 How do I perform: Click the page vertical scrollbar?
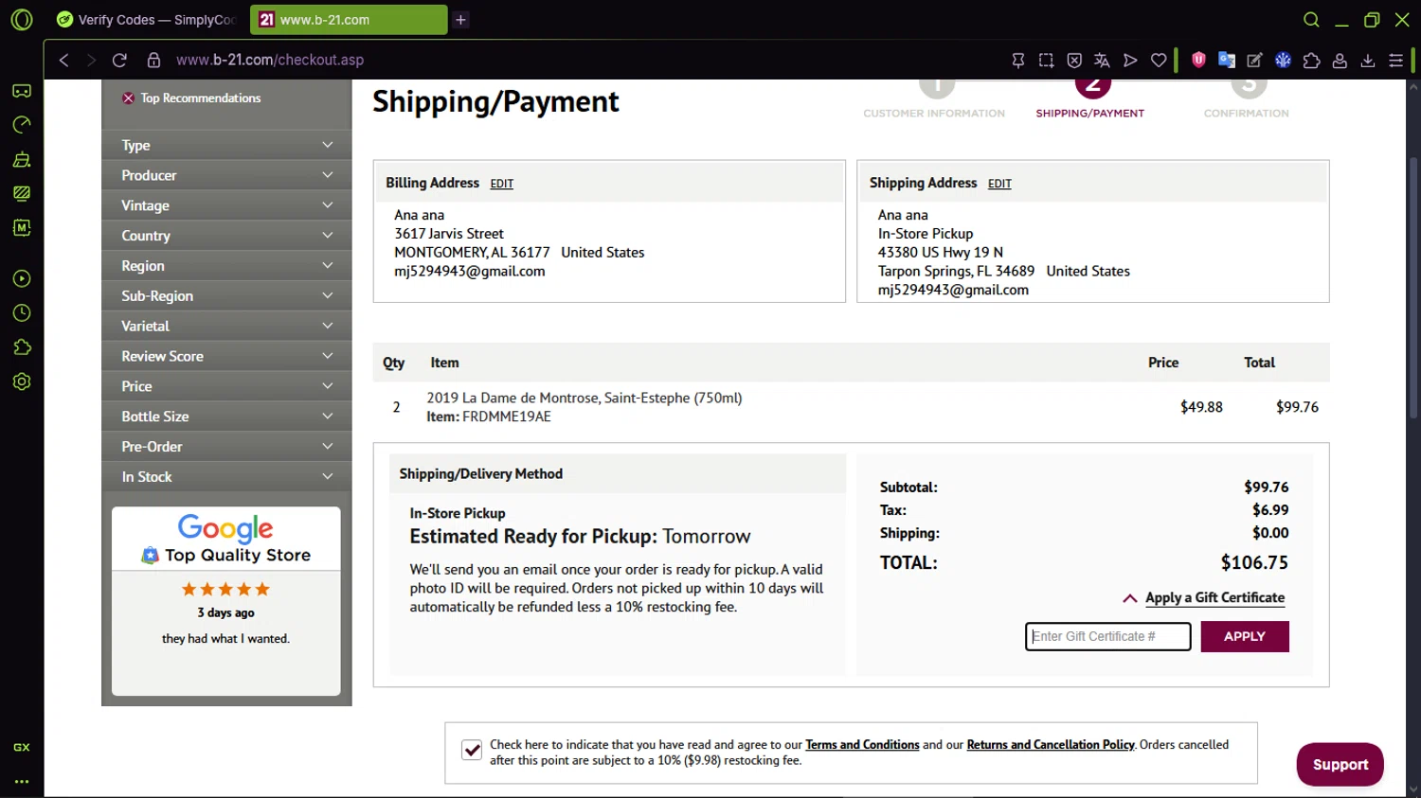[1413, 289]
